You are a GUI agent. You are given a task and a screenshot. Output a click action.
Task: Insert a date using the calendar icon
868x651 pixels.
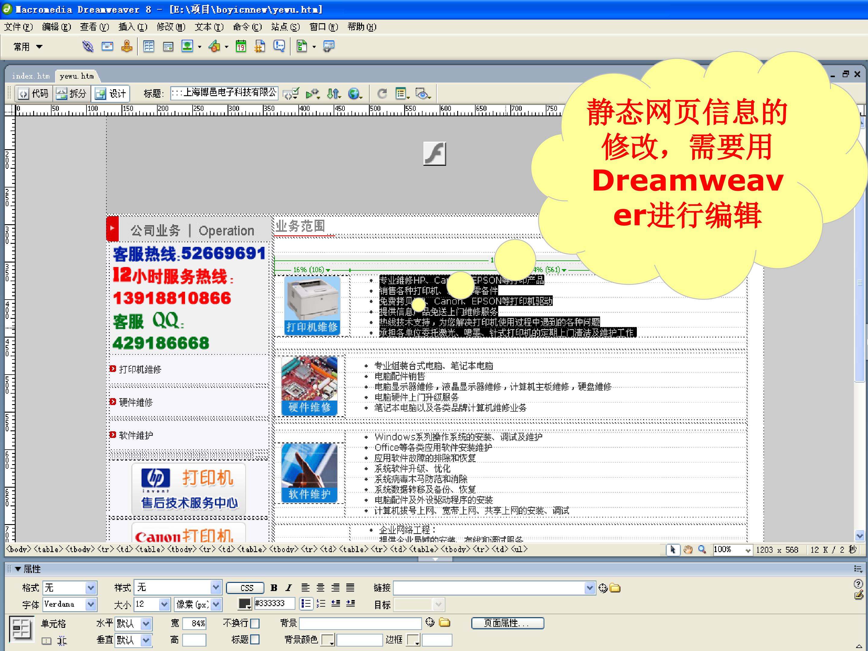click(241, 47)
